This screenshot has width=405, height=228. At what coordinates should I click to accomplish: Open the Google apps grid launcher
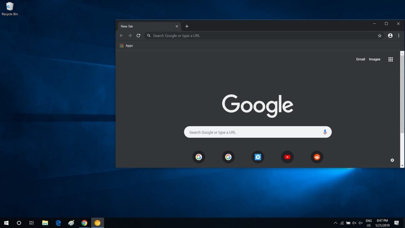[x=390, y=59]
